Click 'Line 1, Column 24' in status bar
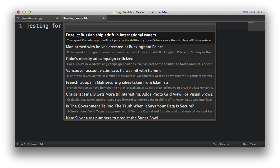 [30, 144]
